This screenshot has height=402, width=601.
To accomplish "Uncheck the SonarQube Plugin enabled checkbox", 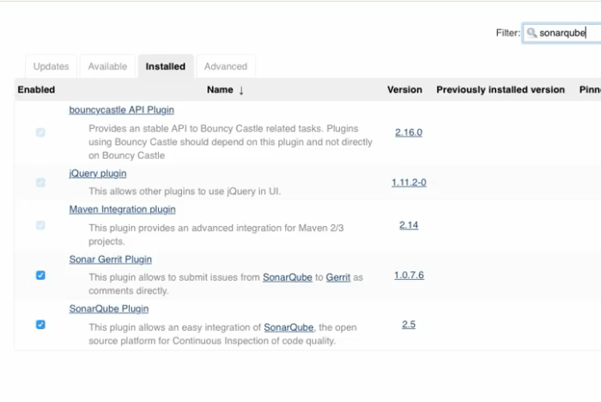I will pyautogui.click(x=40, y=325).
